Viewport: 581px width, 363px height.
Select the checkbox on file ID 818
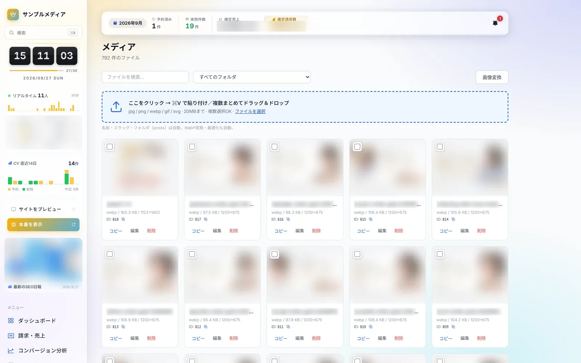(110, 147)
